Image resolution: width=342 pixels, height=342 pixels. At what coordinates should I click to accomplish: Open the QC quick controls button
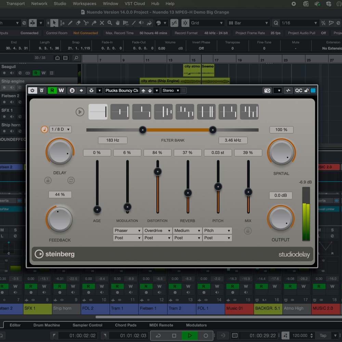click(299, 91)
